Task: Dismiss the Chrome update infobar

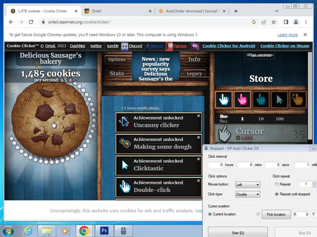Action: click(305, 35)
